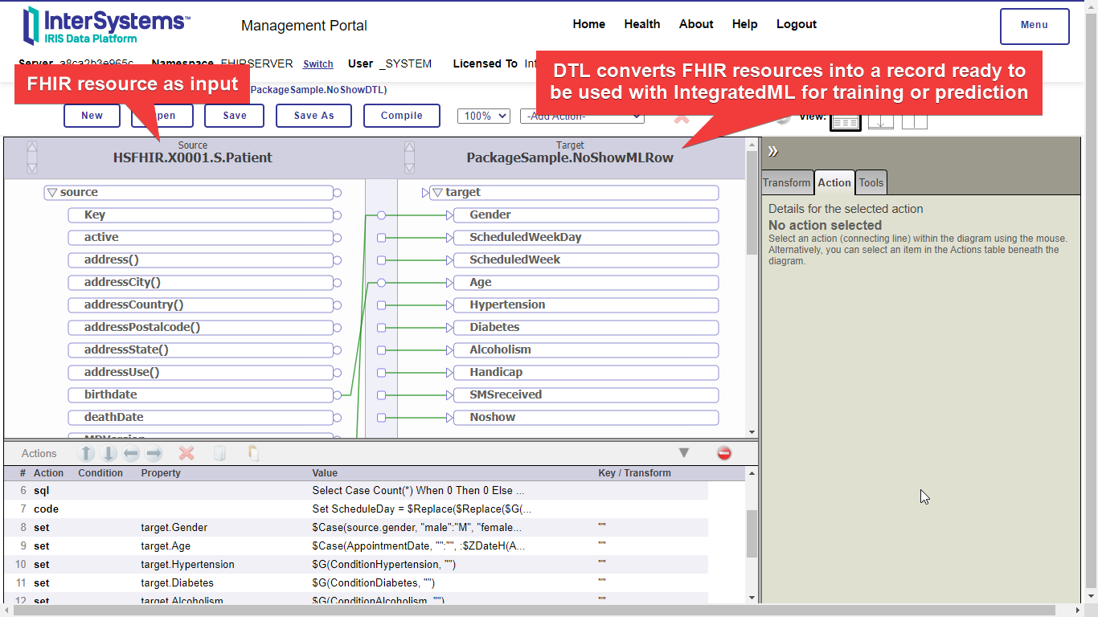Viewport: 1098px width, 617px height.
Task: Click the outer right-pointing triangle before target
Action: [426, 192]
